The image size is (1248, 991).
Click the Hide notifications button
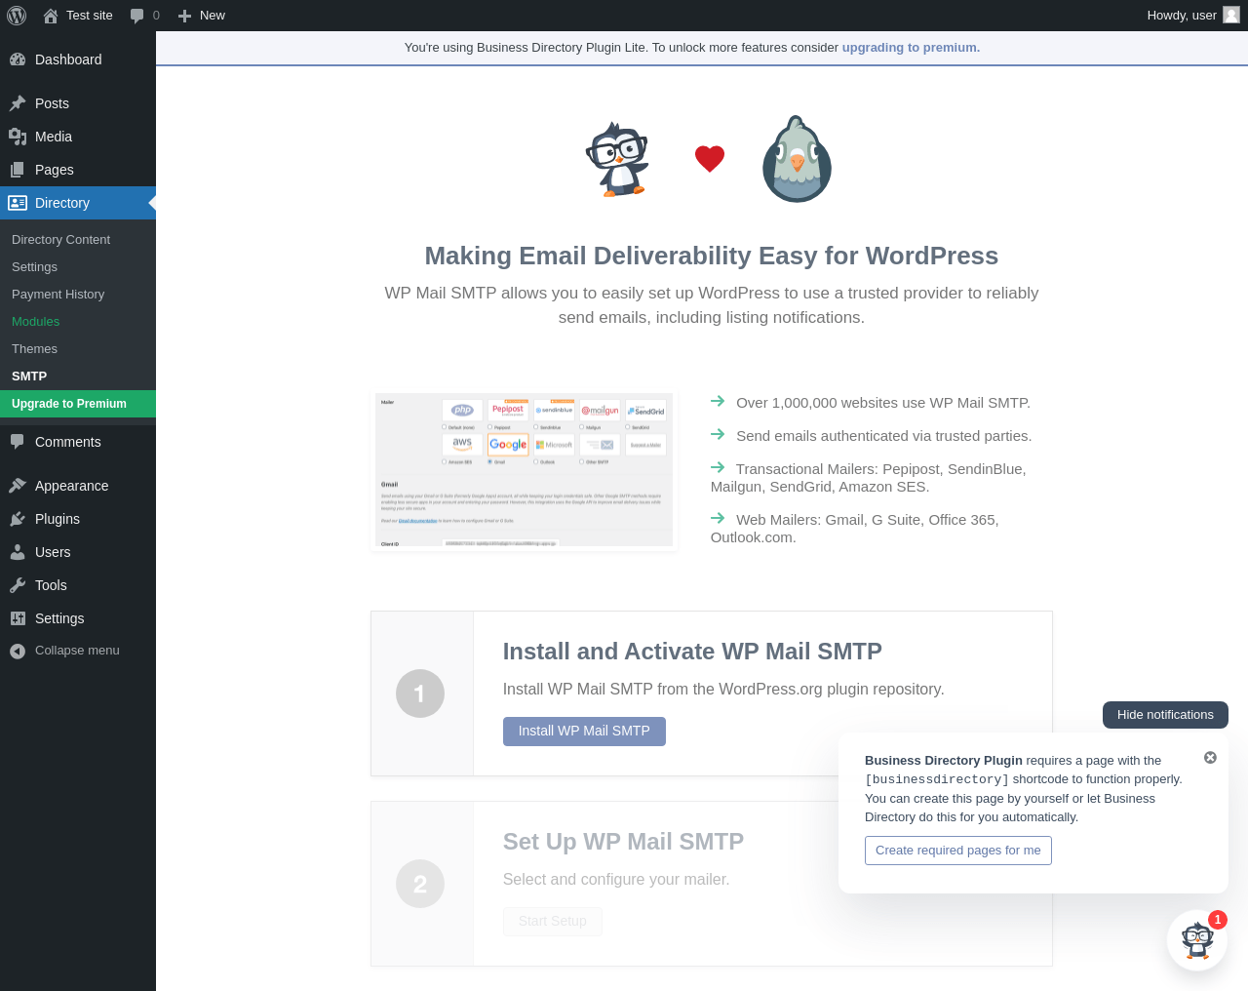click(x=1165, y=715)
